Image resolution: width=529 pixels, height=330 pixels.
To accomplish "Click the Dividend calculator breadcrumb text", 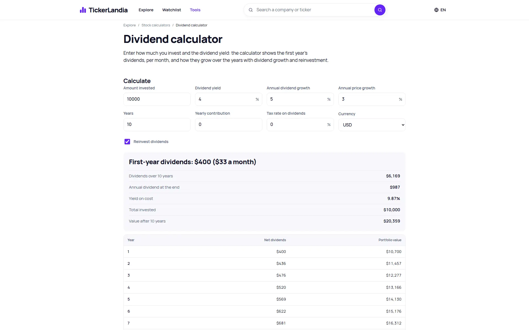I will [191, 25].
